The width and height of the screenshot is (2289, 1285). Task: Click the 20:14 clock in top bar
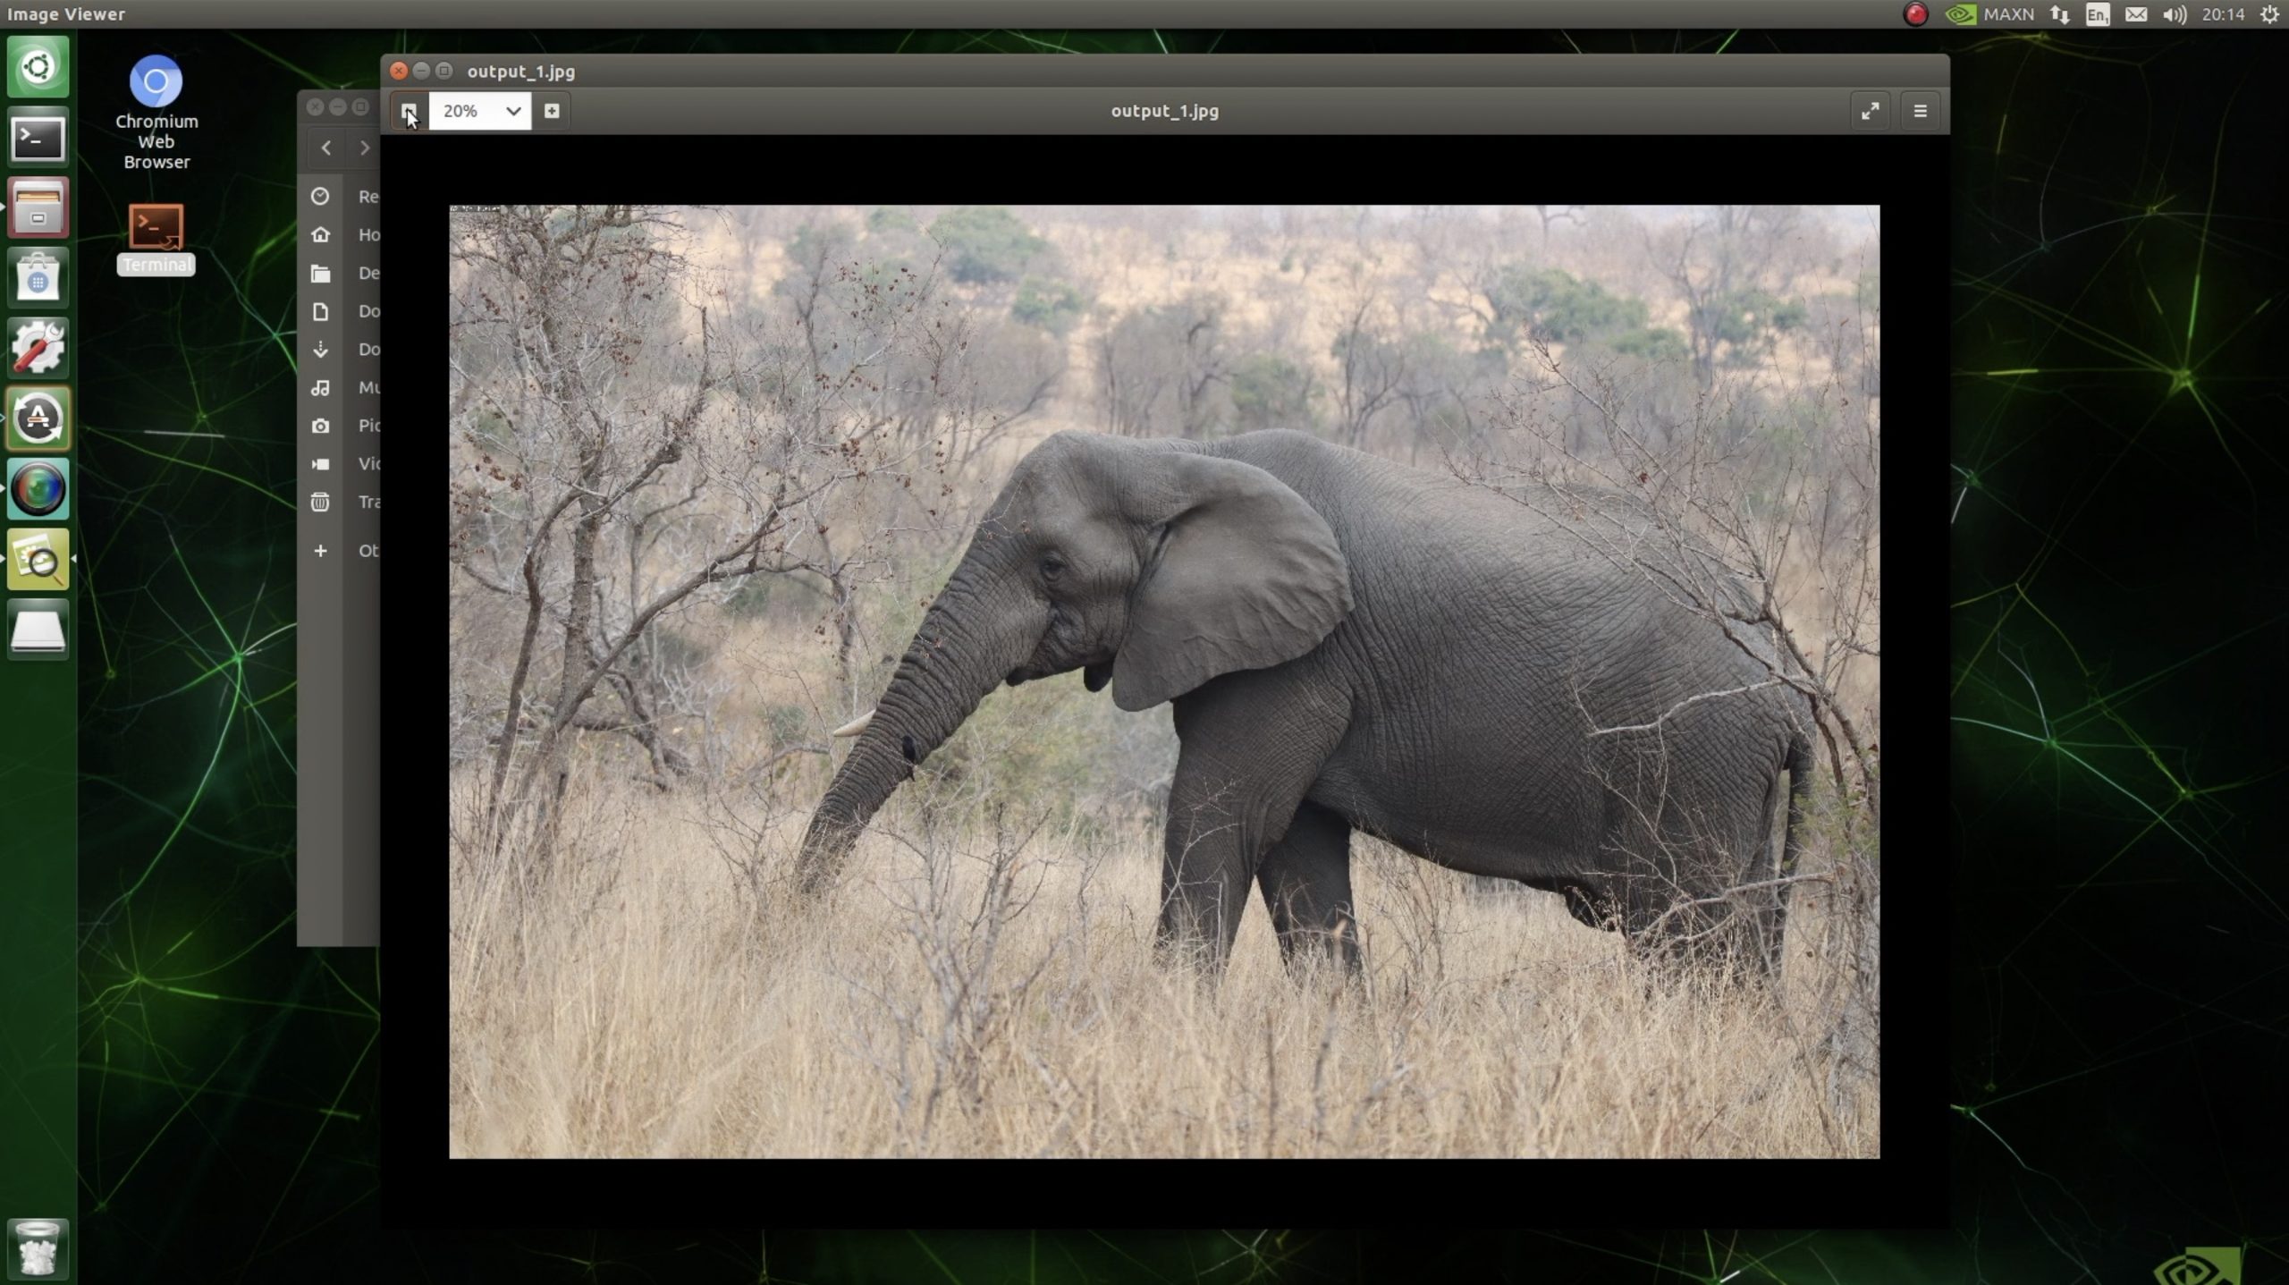[x=2223, y=14]
